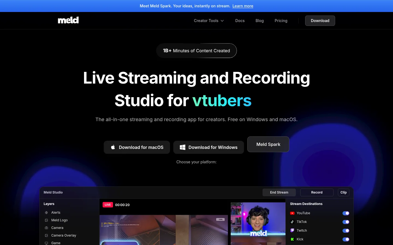Toggle the YouTube stream destination switch
393x245 pixels.
point(346,213)
